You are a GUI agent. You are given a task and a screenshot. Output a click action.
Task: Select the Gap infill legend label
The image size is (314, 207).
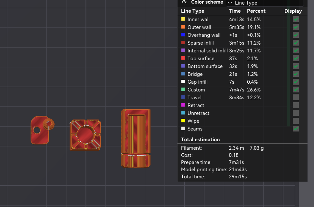pyautogui.click(x=197, y=82)
